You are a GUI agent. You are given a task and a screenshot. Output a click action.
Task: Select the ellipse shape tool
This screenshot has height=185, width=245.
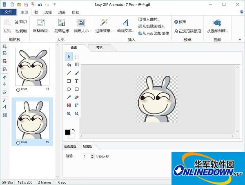pos(69,89)
